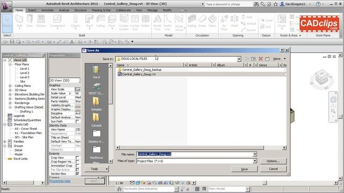Click the File name input field

click(195, 154)
